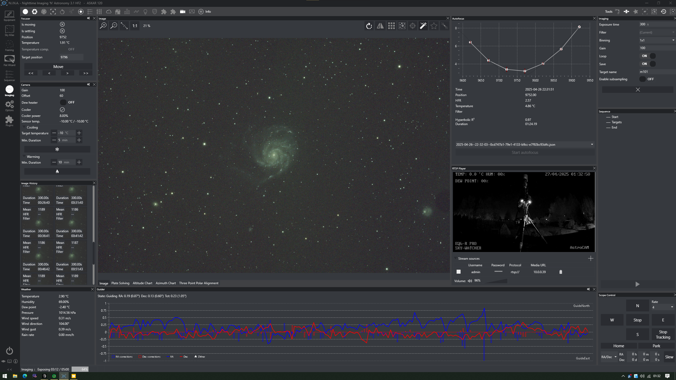
Task: Toggle the crosshair overlay icon
Action: point(412,26)
